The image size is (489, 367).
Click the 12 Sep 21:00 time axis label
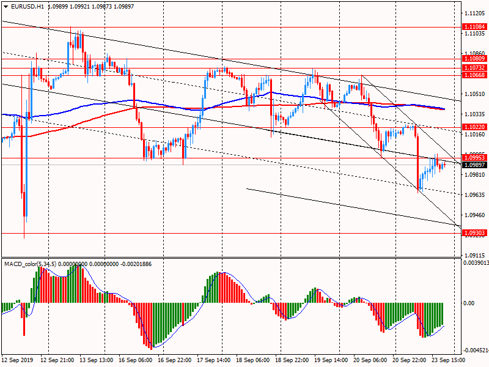click(x=57, y=360)
